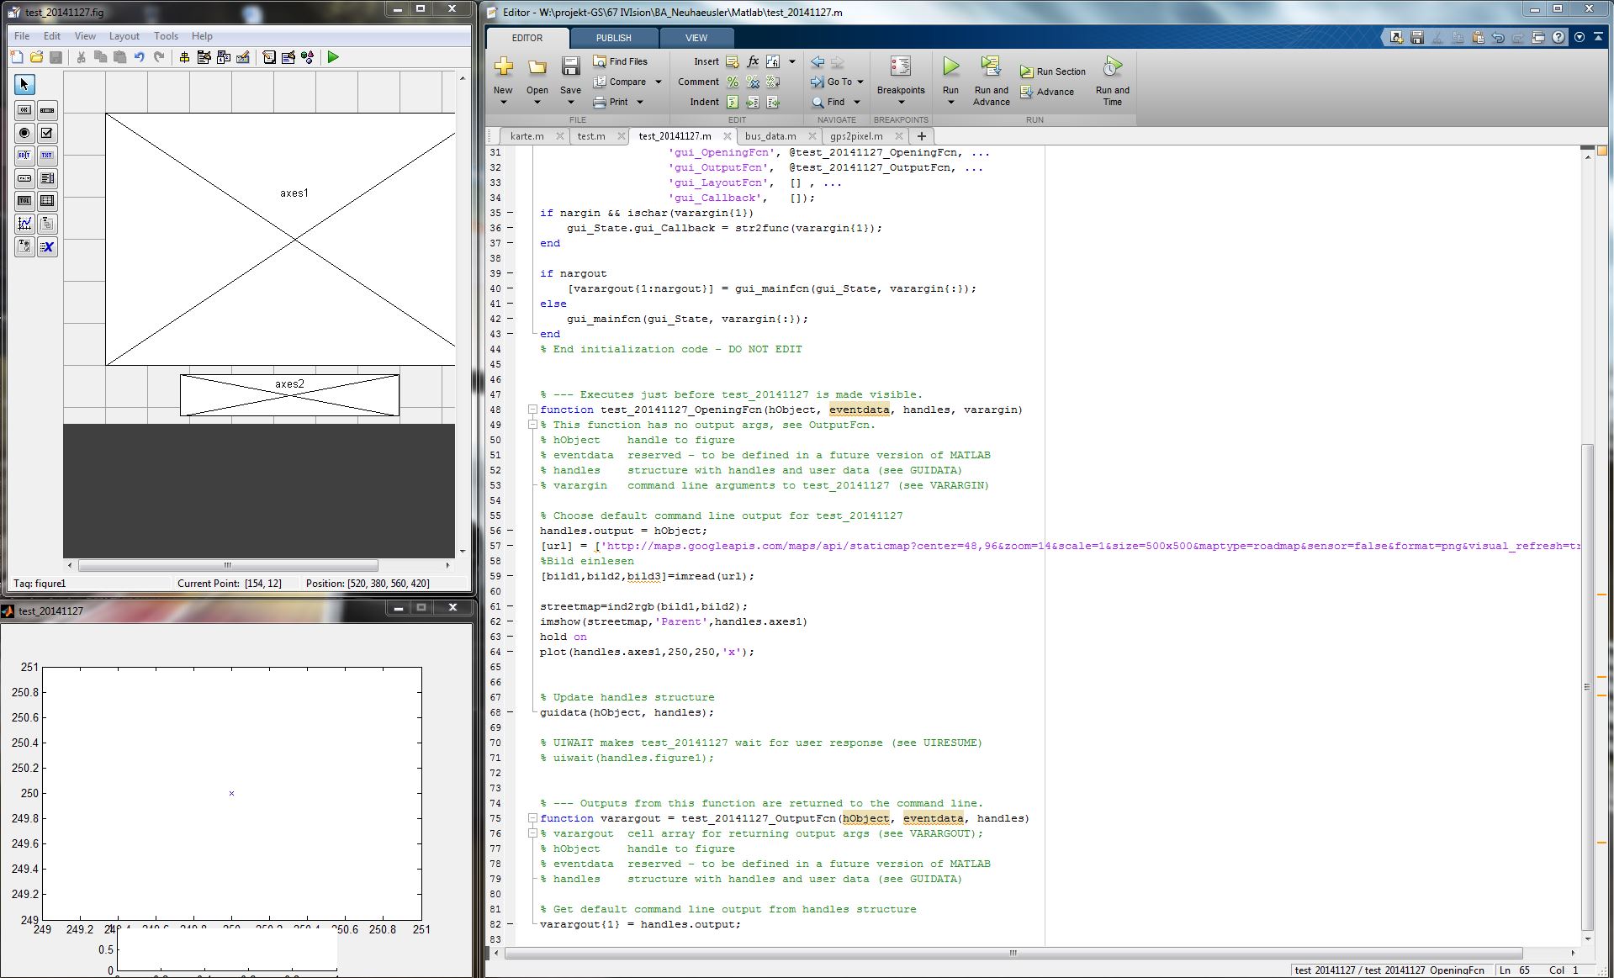This screenshot has width=1614, height=978.
Task: Switch to the bus_data.m editor tab
Action: (x=770, y=136)
